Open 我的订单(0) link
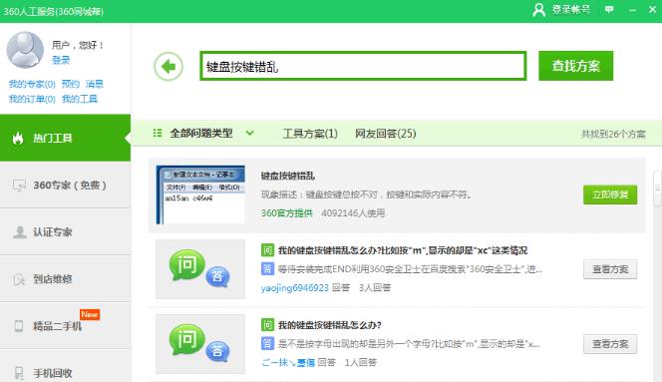 (x=32, y=99)
